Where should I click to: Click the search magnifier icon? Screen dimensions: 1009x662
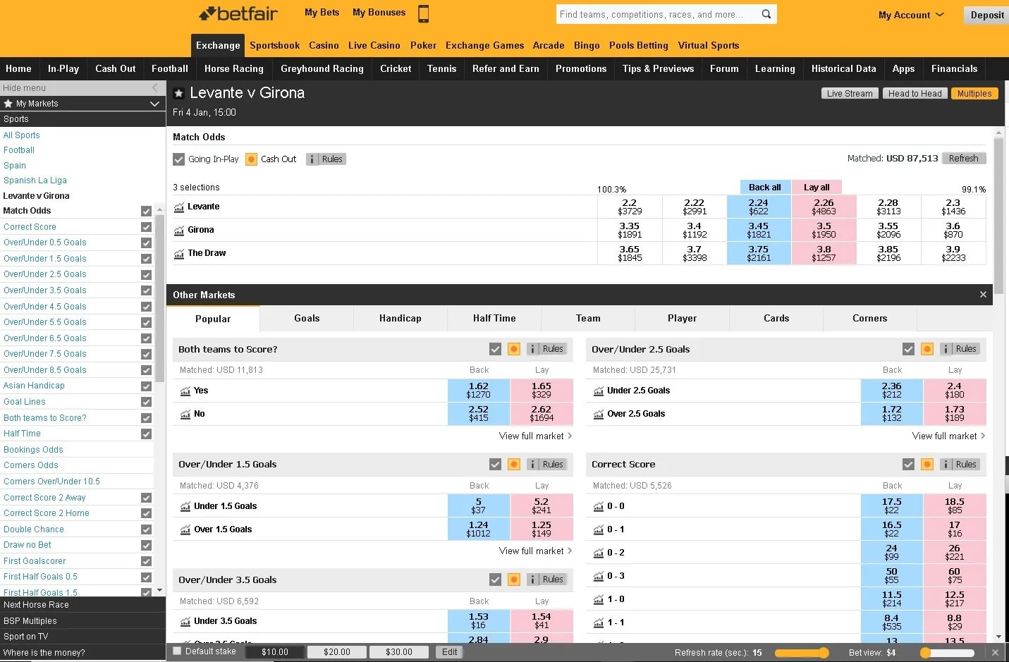coord(766,14)
